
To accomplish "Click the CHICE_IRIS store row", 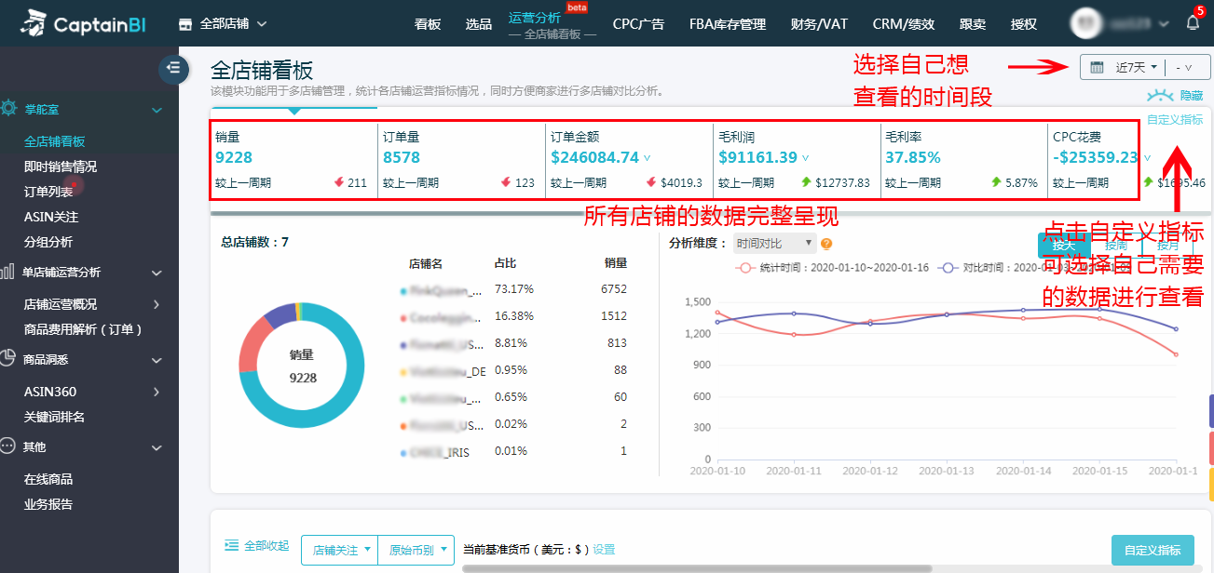I will [514, 452].
